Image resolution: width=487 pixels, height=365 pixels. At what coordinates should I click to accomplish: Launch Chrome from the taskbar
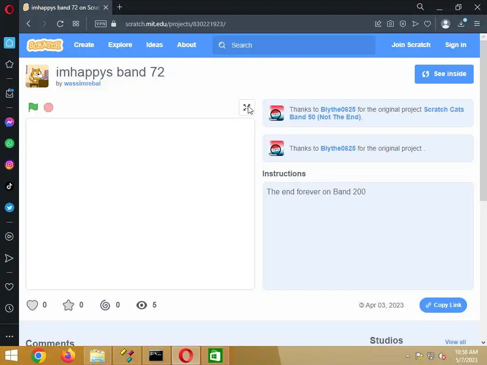tap(38, 355)
